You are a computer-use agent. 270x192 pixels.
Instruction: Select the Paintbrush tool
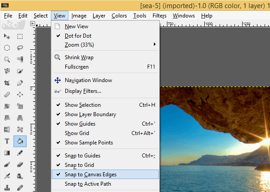(7, 165)
